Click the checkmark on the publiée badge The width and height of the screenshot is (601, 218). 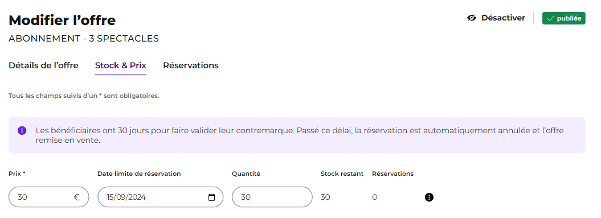[x=550, y=18]
